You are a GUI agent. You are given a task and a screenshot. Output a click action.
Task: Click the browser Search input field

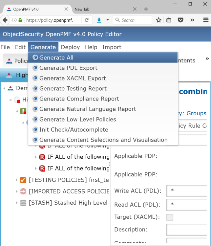[132, 20]
